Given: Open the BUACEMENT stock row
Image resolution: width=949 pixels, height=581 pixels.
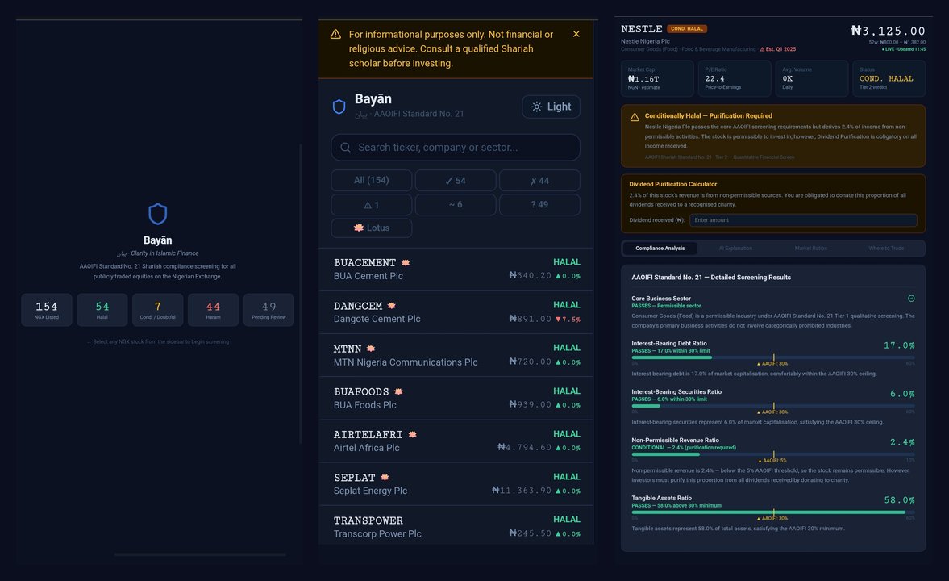Looking at the screenshot, I should click(x=456, y=269).
